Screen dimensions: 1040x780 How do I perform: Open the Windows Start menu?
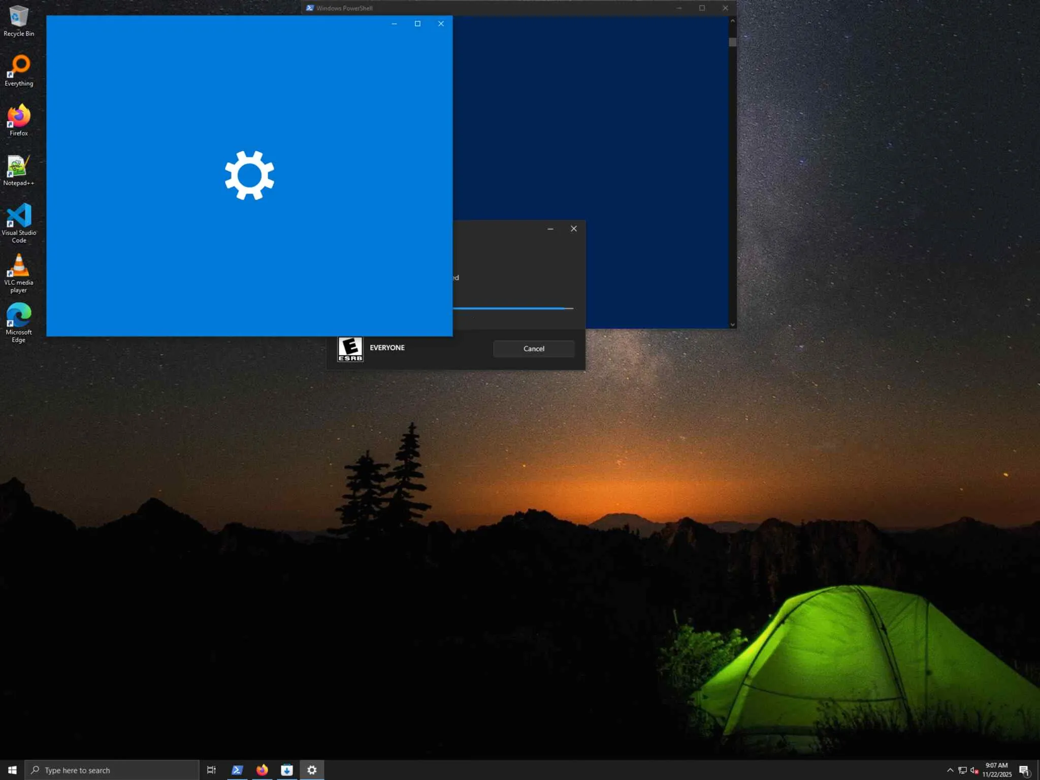click(x=12, y=770)
